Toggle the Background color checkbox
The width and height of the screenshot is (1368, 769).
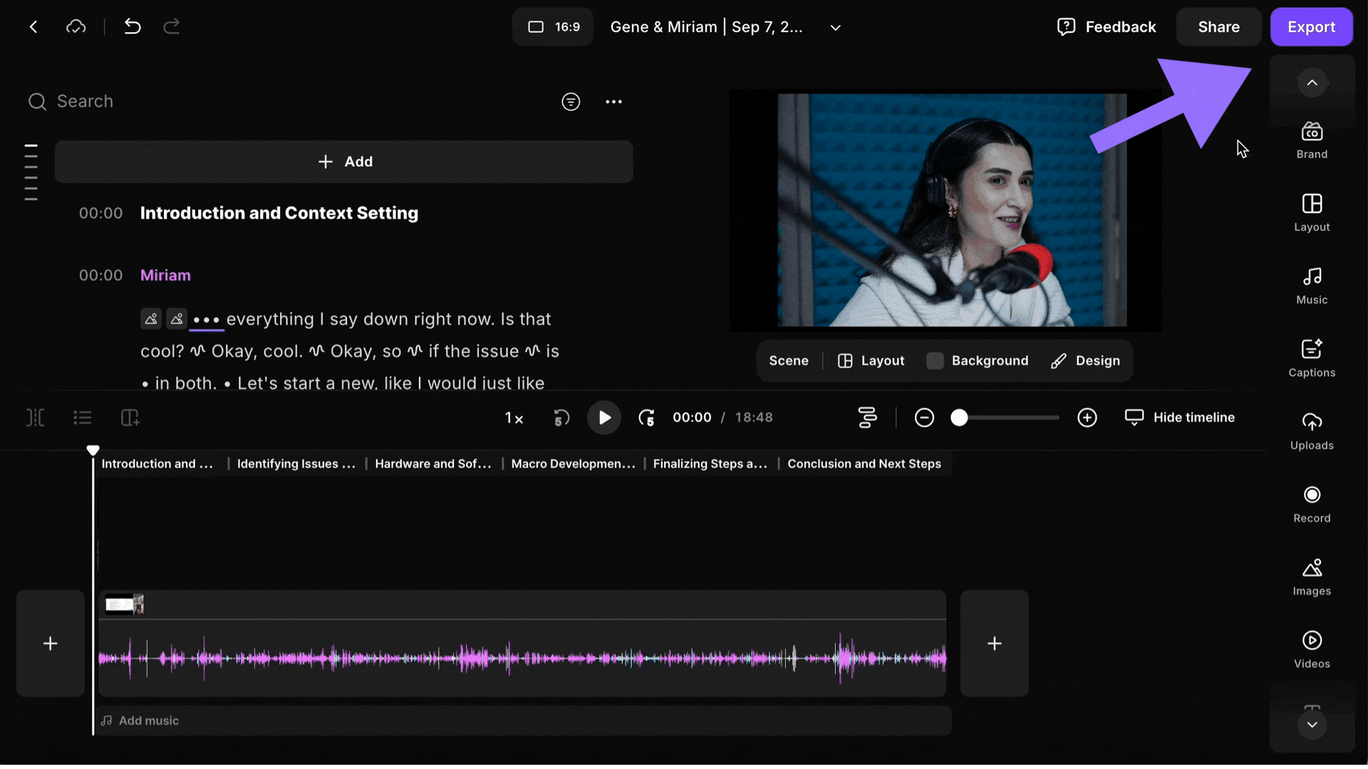(935, 361)
